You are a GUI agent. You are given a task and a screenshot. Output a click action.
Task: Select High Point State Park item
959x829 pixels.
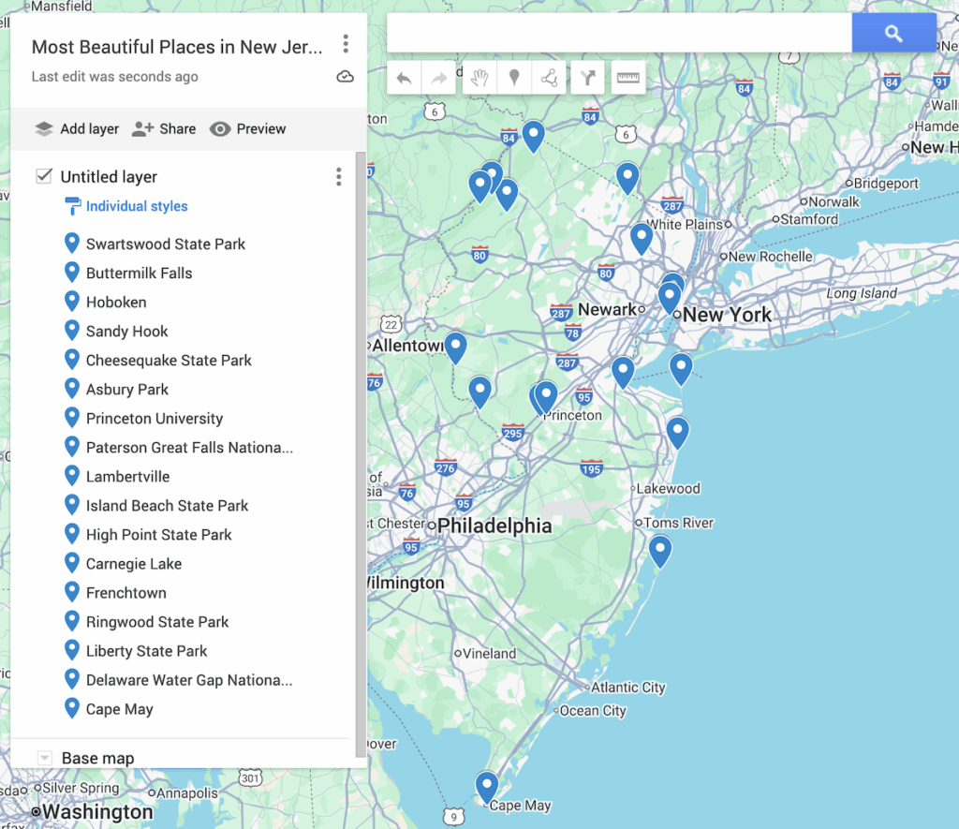[x=158, y=535]
